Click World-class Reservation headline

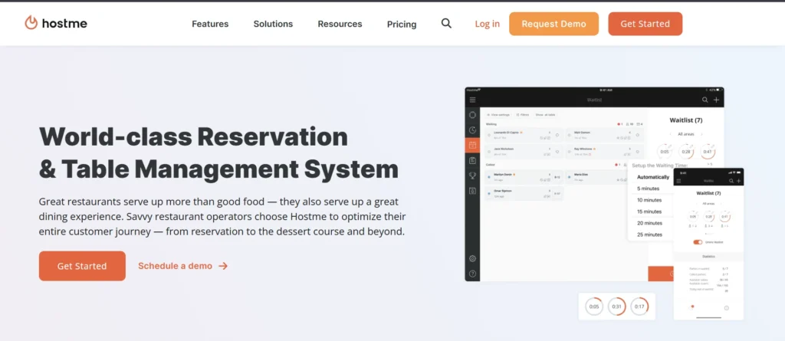pos(193,136)
